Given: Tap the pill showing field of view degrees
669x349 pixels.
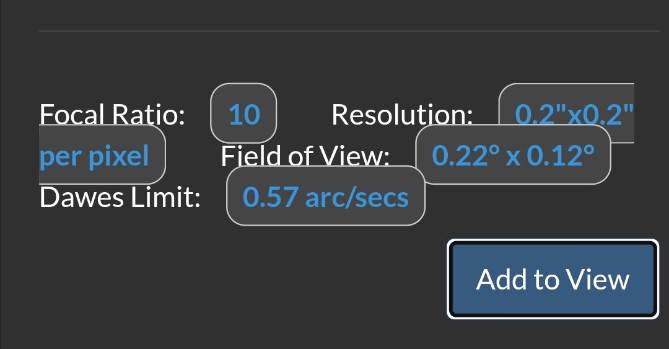Looking at the screenshot, I should [513, 155].
